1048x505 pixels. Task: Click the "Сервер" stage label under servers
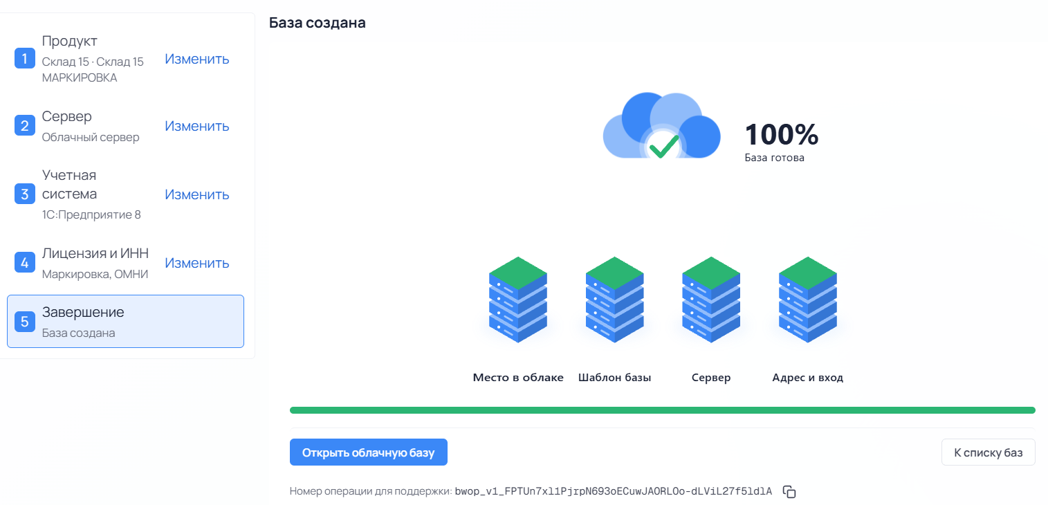711,378
